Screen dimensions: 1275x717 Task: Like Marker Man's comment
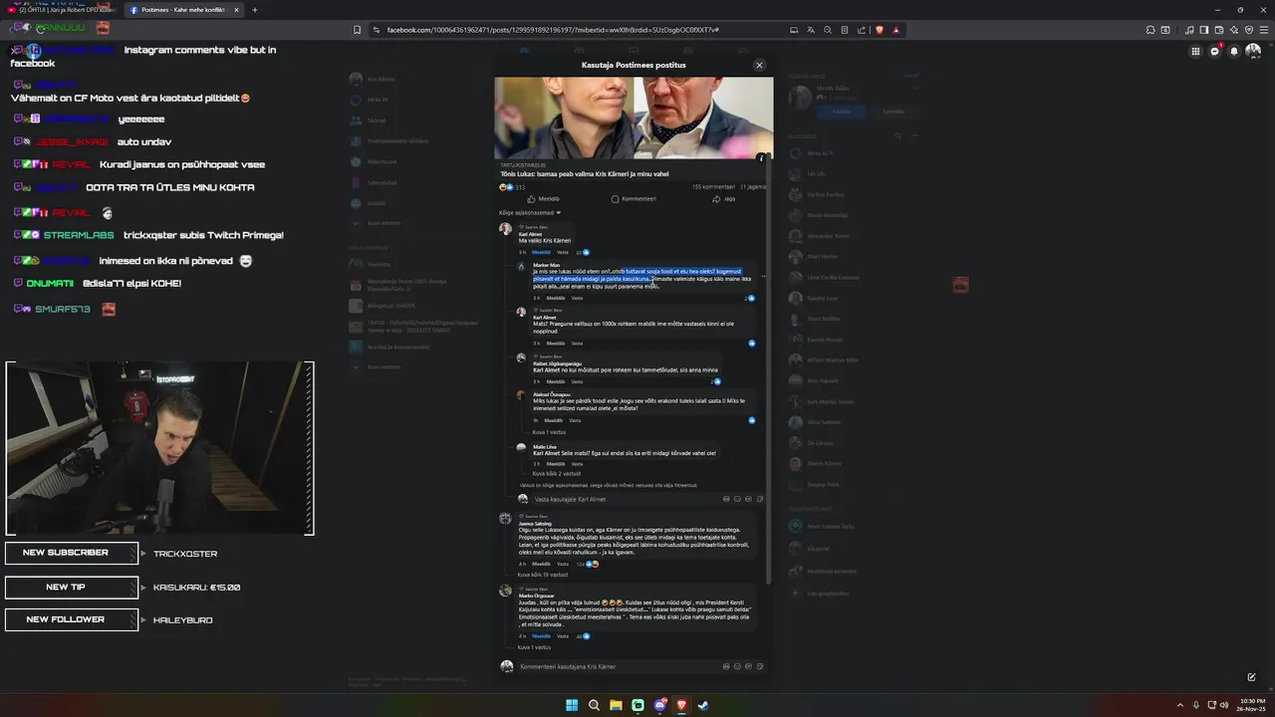[x=555, y=298]
